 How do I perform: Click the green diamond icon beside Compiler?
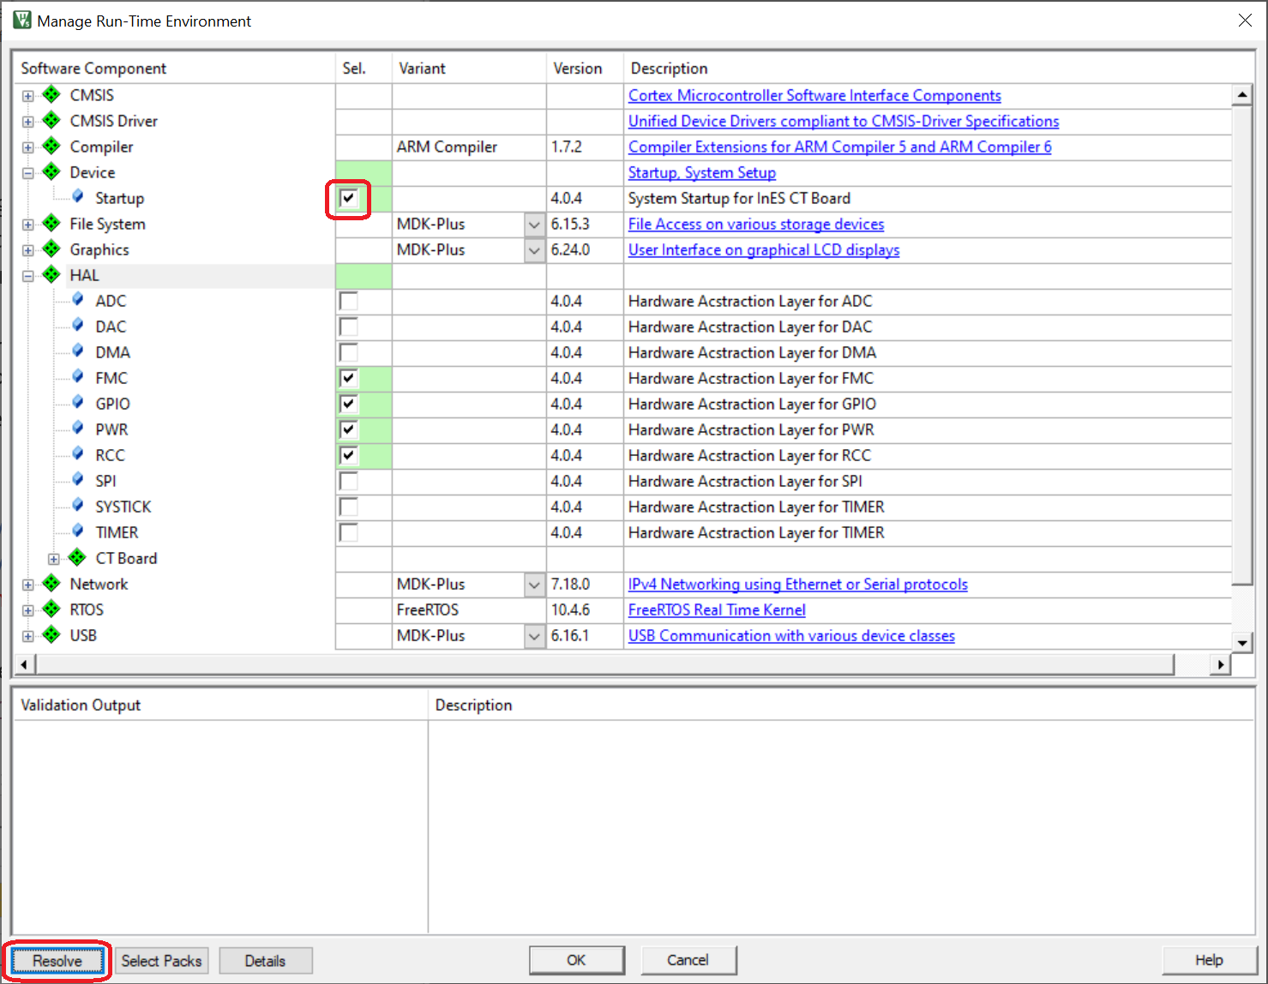pyautogui.click(x=51, y=147)
